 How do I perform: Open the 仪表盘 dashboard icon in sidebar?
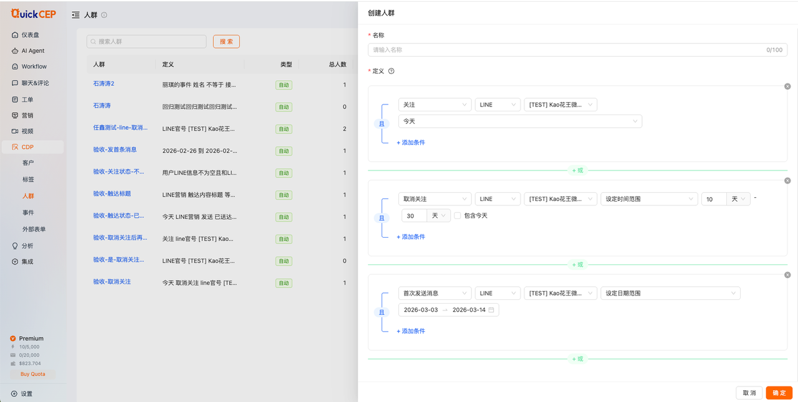pos(15,35)
